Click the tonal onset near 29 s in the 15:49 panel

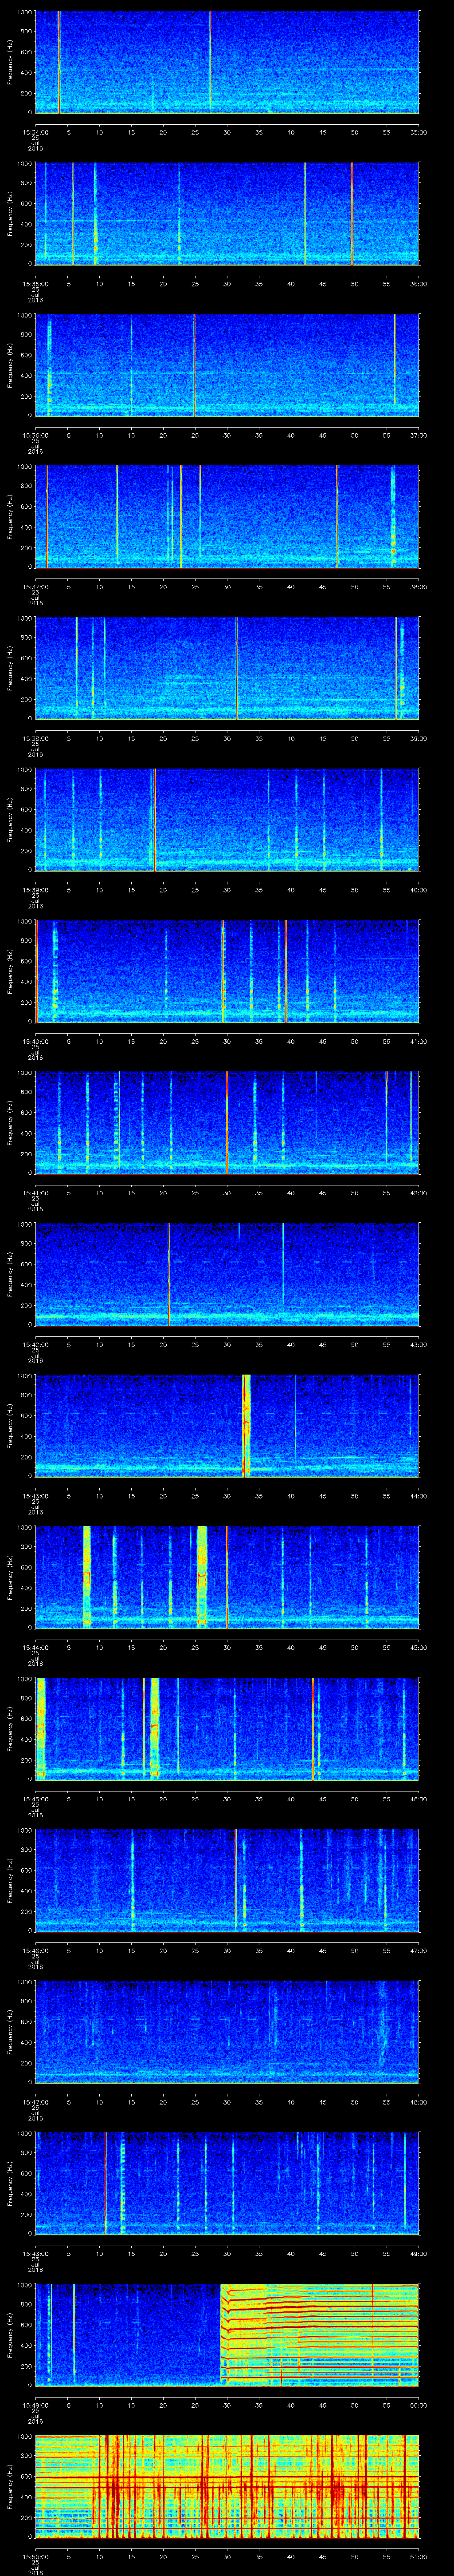click(222, 2334)
